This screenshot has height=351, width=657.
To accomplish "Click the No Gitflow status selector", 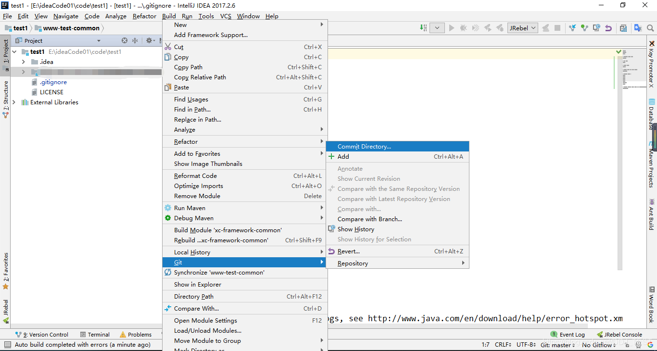I will click(599, 345).
